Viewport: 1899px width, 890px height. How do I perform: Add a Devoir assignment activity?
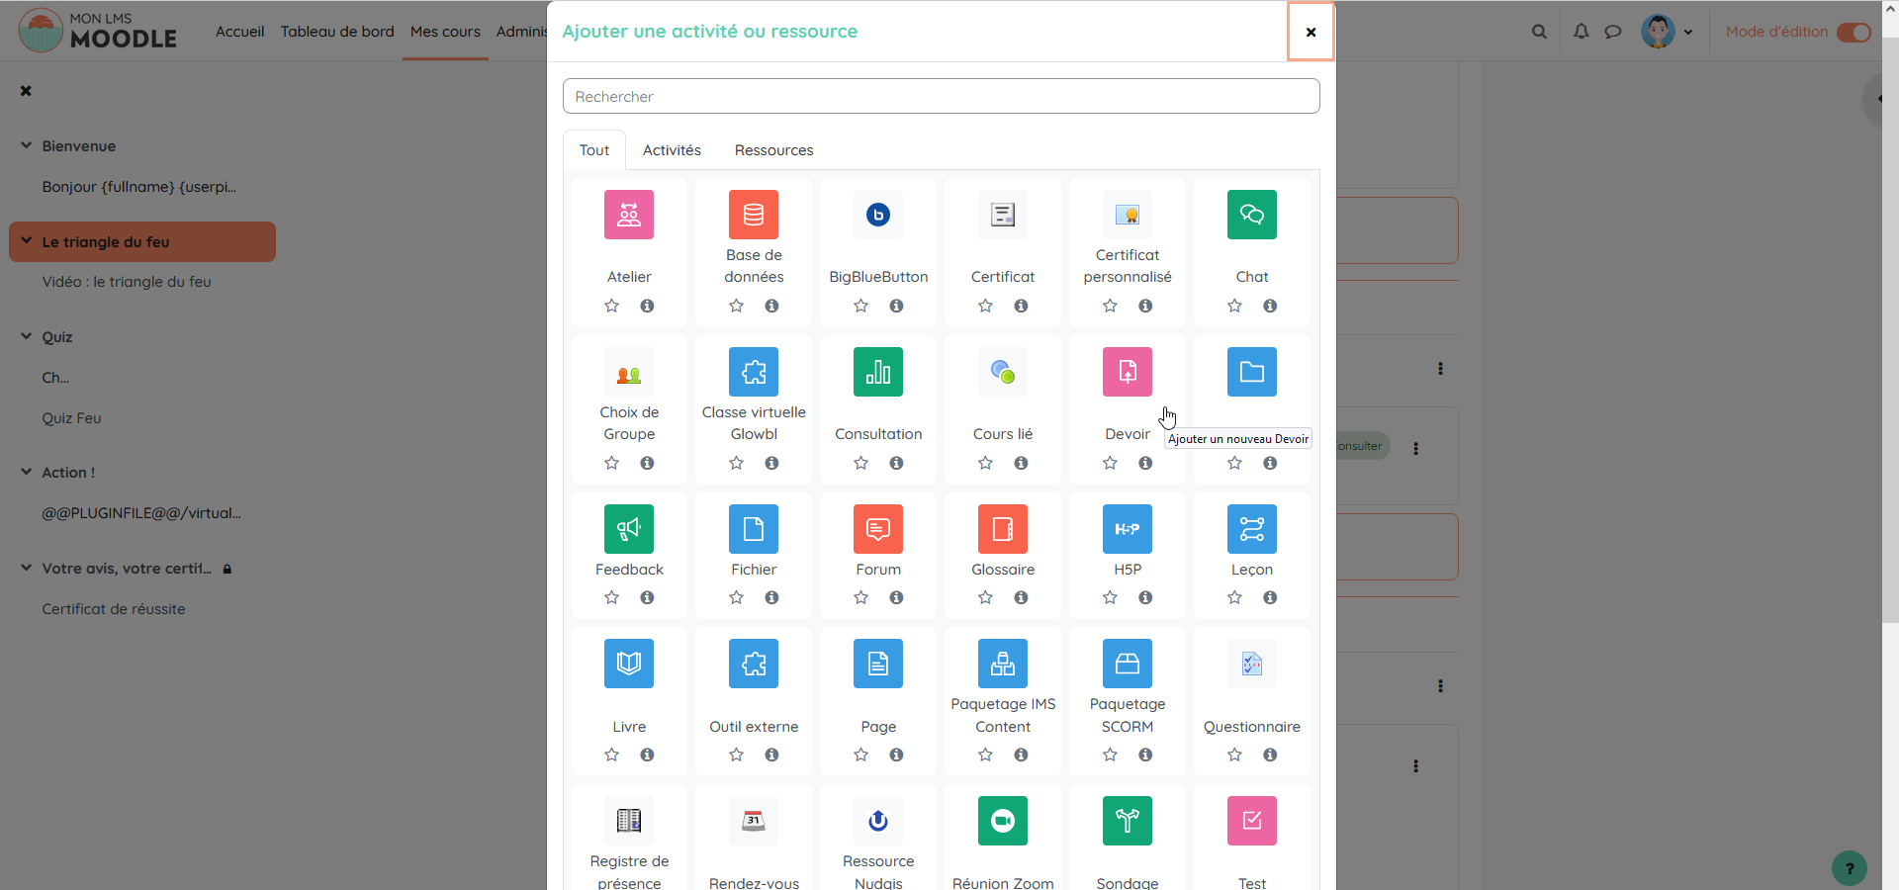[1128, 372]
